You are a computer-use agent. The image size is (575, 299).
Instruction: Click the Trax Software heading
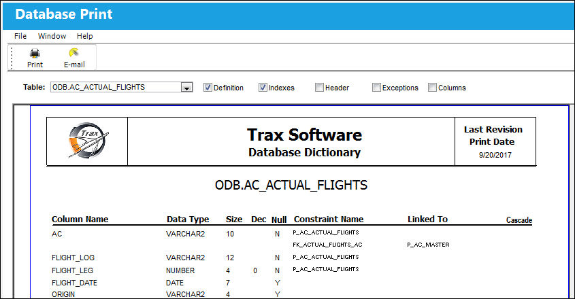[x=304, y=135]
